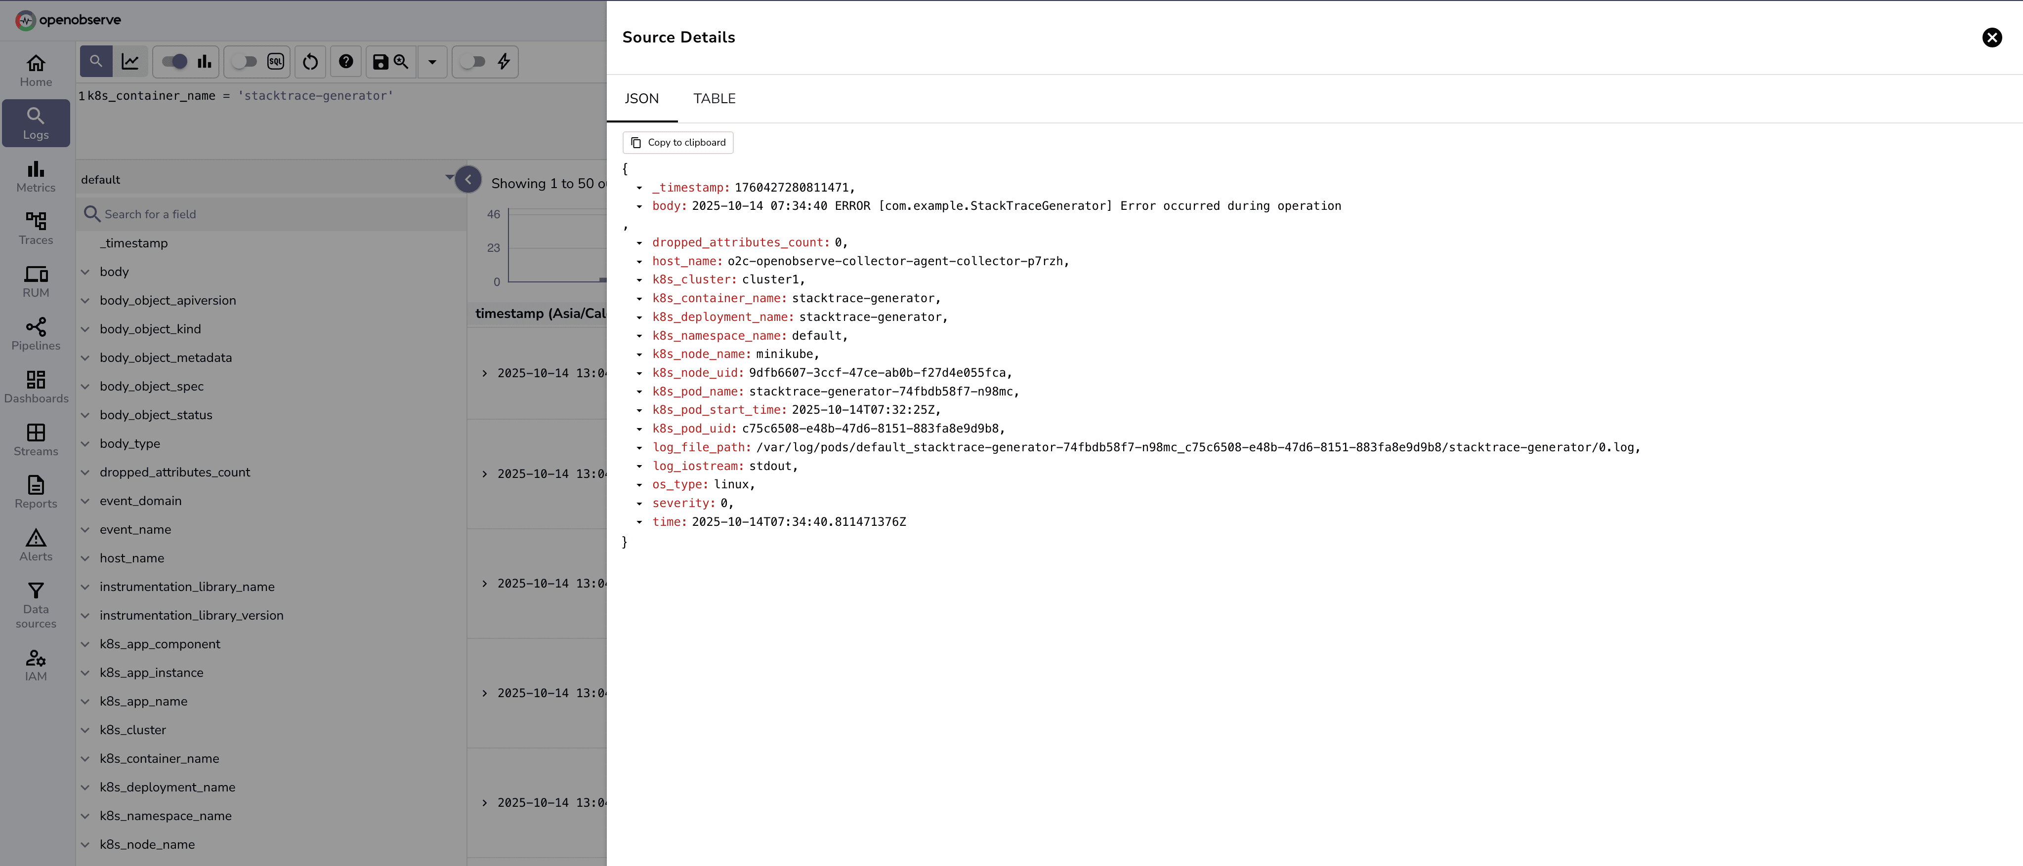Expand the body_object_metadata field
Screen dimensions: 2023x866
(85, 357)
